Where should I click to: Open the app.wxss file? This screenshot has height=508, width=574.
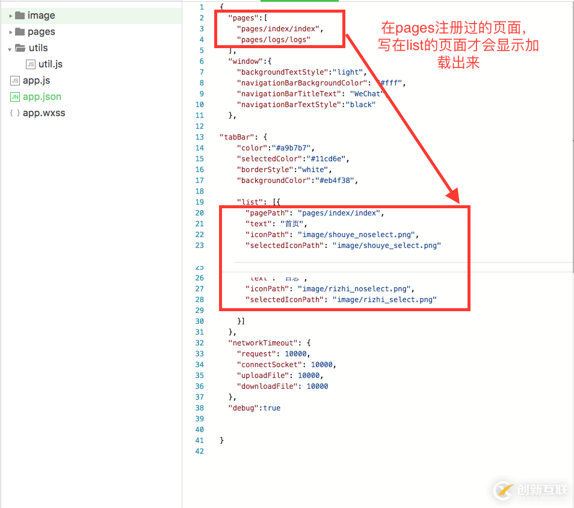(x=44, y=113)
